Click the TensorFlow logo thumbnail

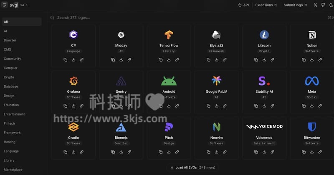tap(169, 35)
